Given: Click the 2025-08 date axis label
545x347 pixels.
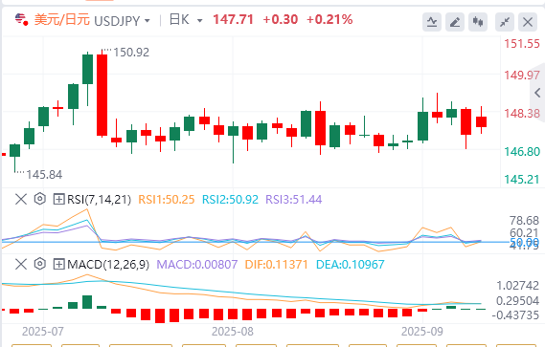Looking at the screenshot, I should pyautogui.click(x=233, y=332).
